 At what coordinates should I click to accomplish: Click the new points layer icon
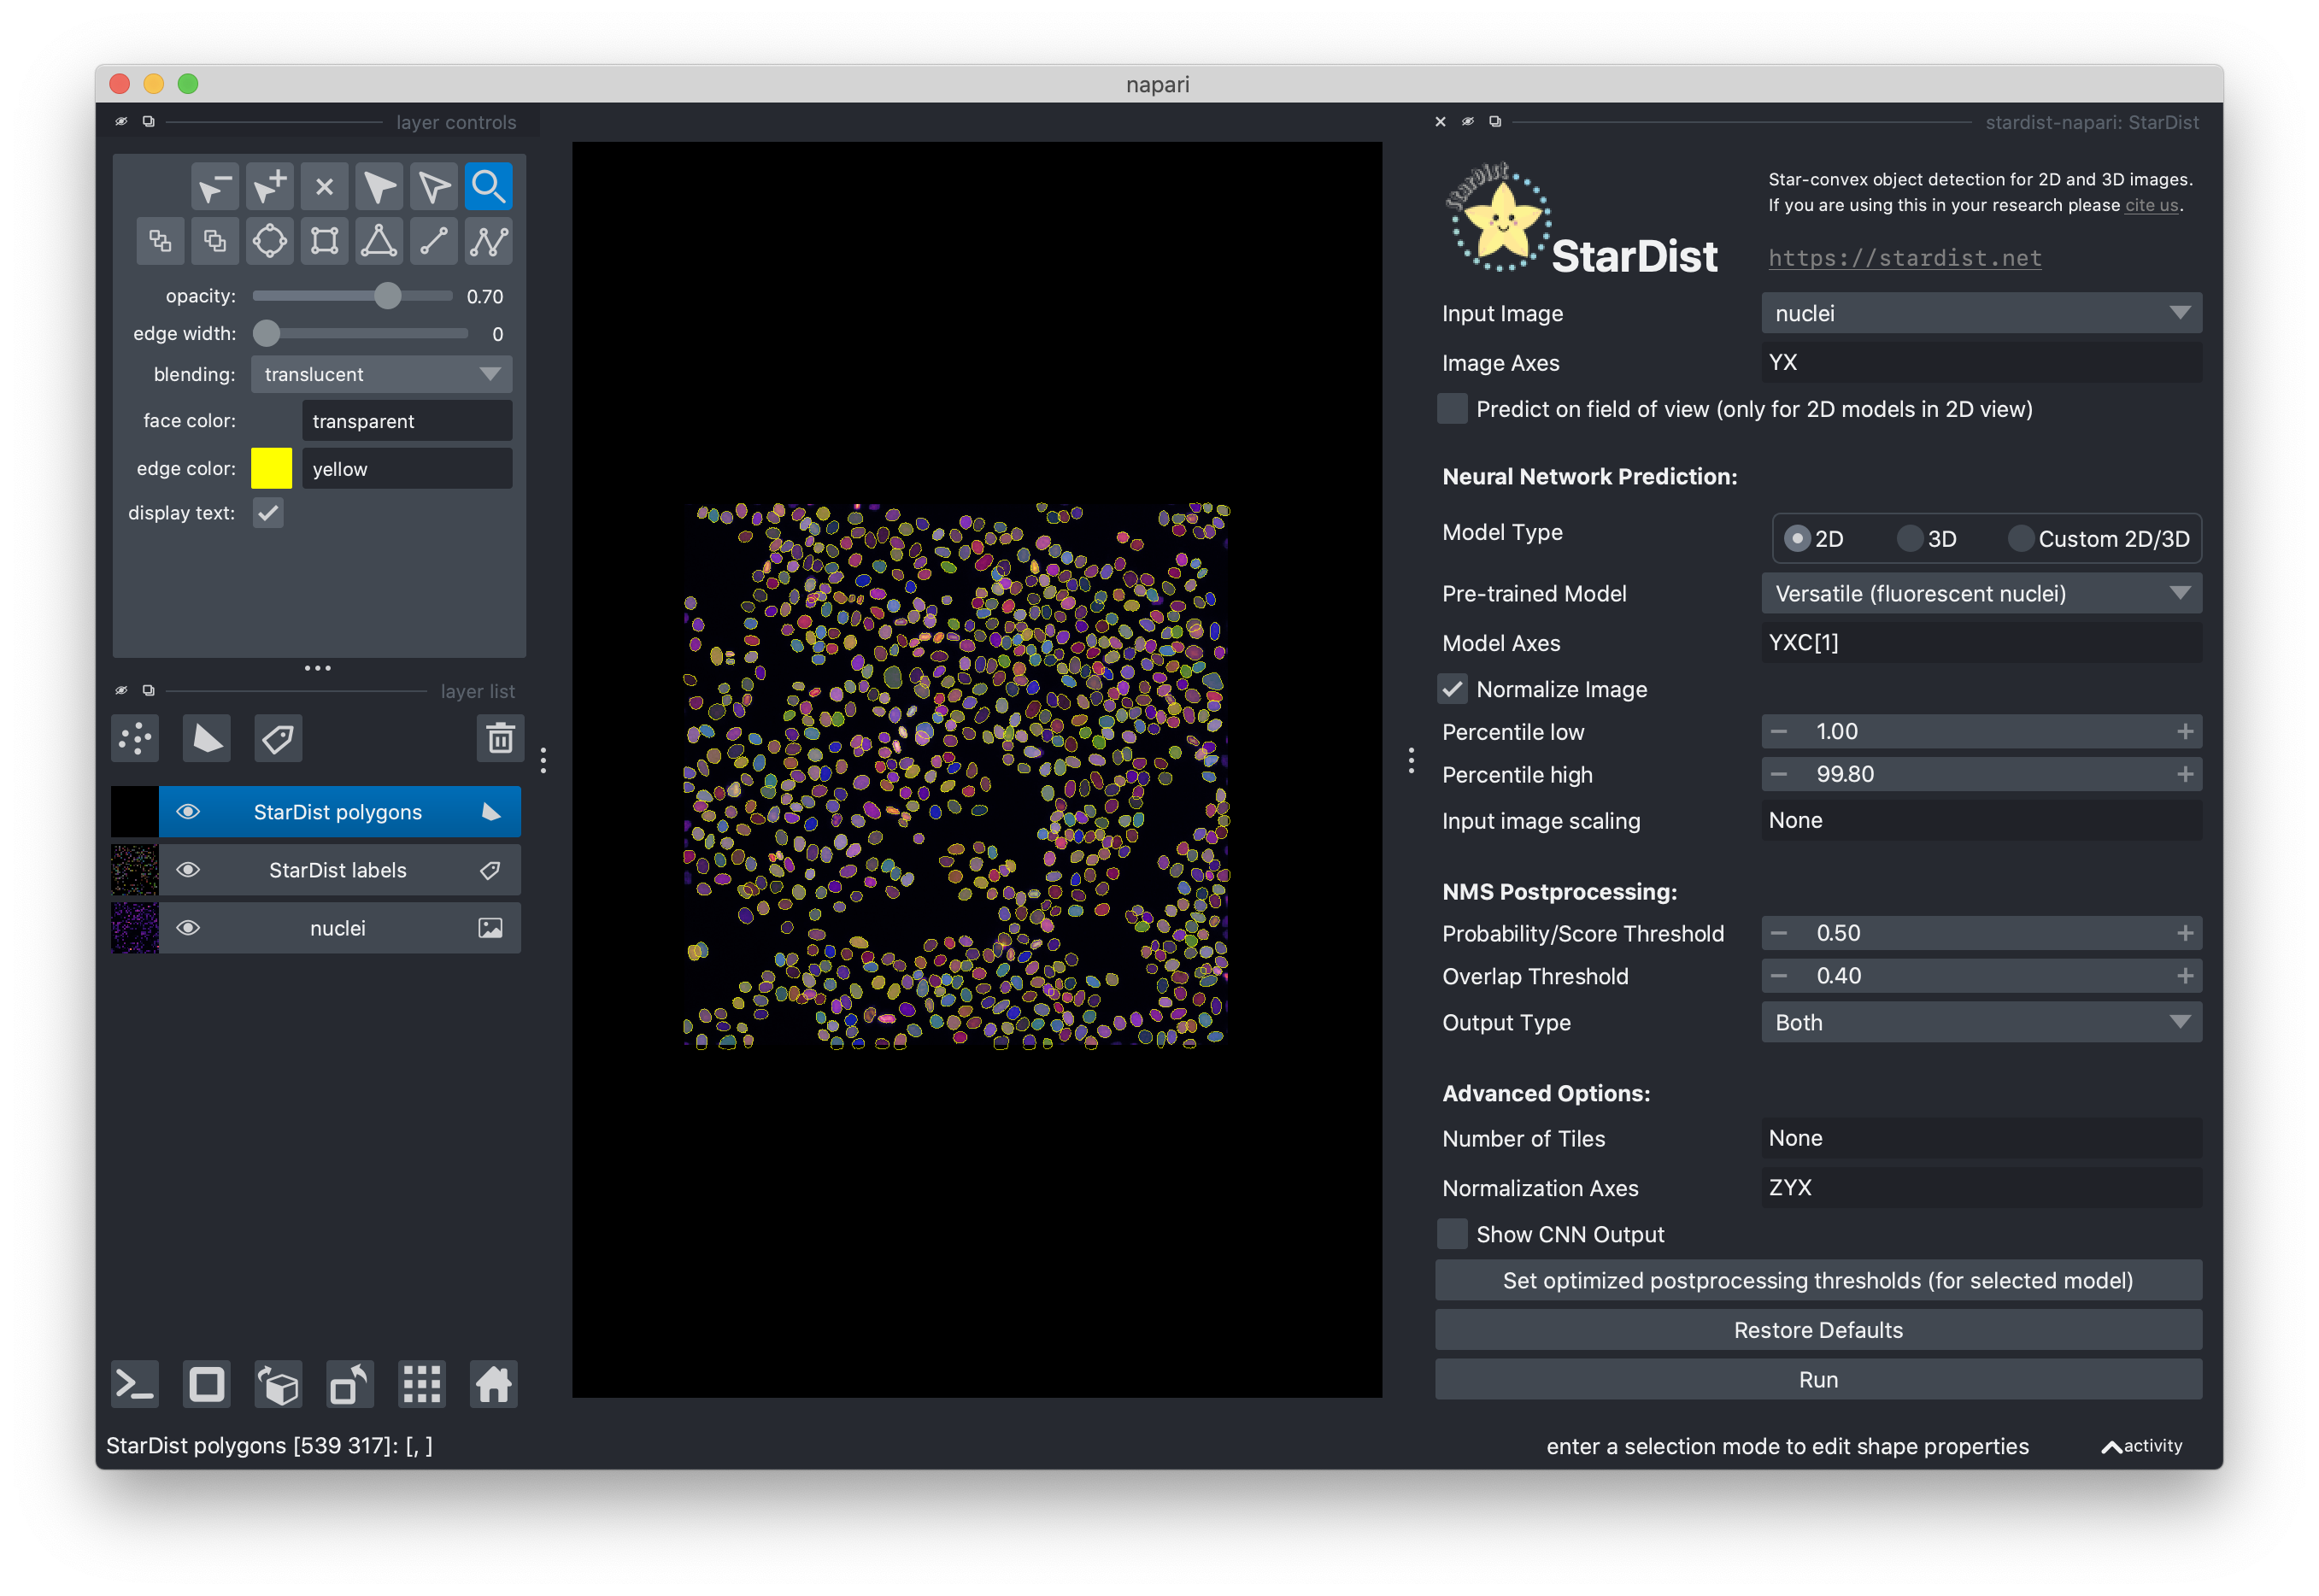click(x=135, y=739)
